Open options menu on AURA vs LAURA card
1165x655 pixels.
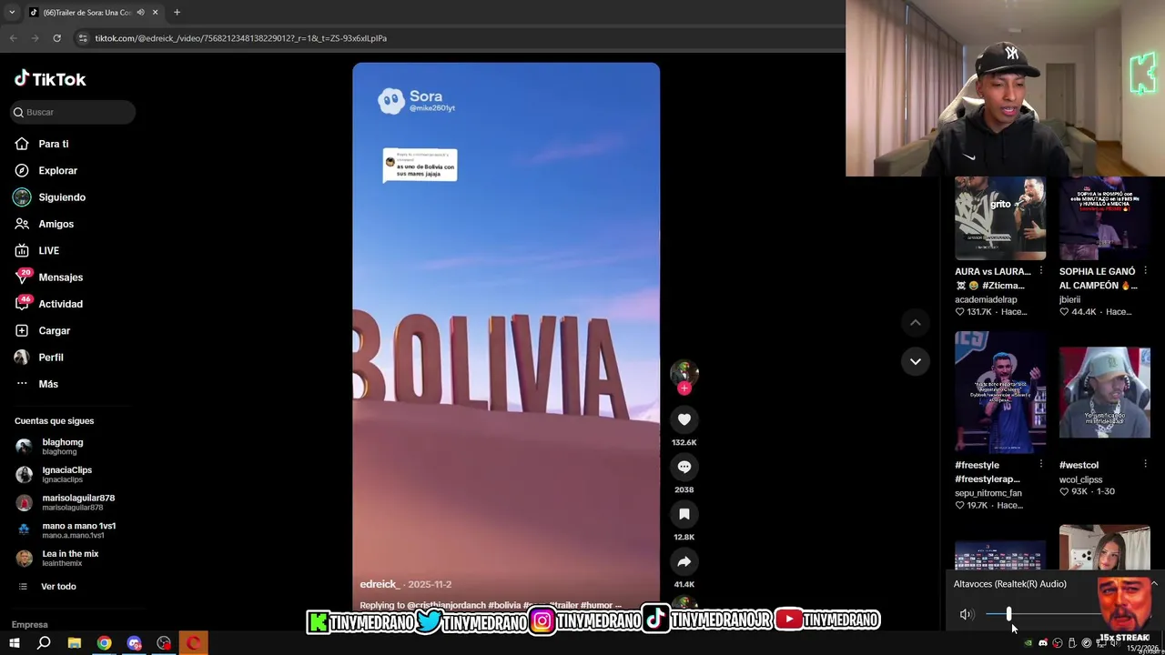(x=1041, y=271)
